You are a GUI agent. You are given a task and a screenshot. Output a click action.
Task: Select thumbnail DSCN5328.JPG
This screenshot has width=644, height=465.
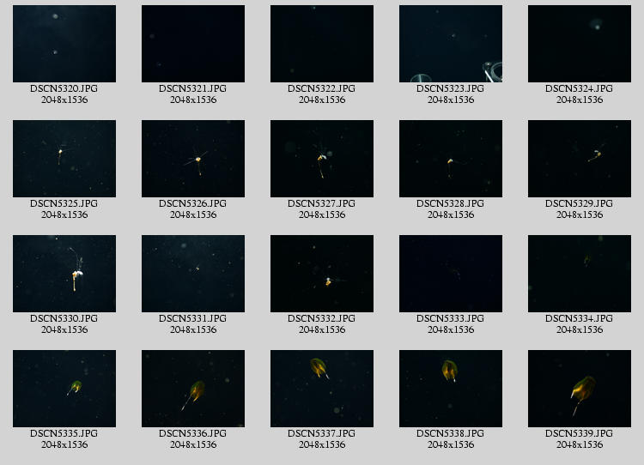tap(451, 159)
